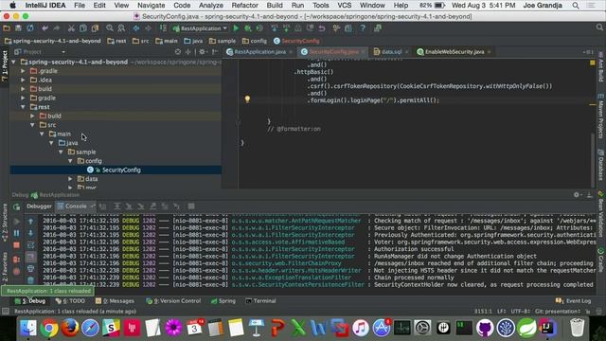Expand the top-level build folder

(x=23, y=88)
